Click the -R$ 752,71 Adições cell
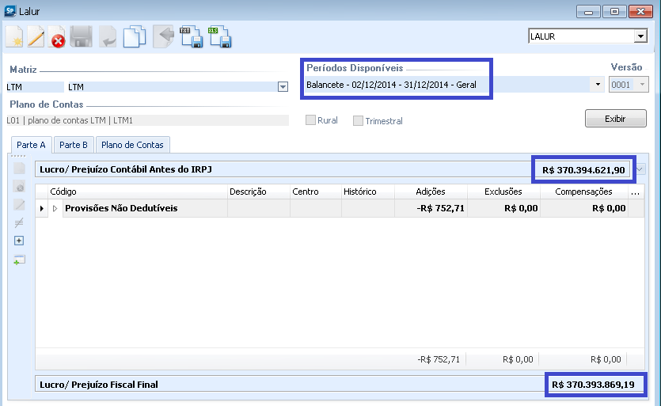The height and width of the screenshot is (406, 661). point(431,208)
